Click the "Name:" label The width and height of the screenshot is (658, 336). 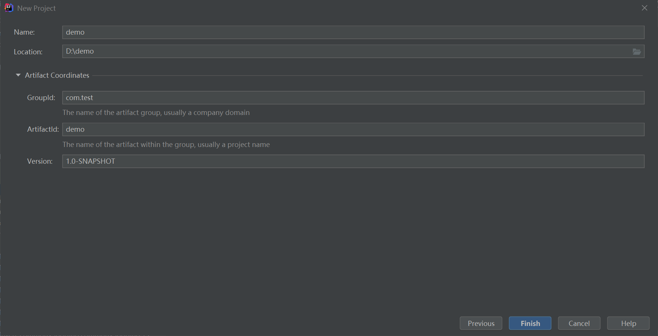(x=24, y=32)
